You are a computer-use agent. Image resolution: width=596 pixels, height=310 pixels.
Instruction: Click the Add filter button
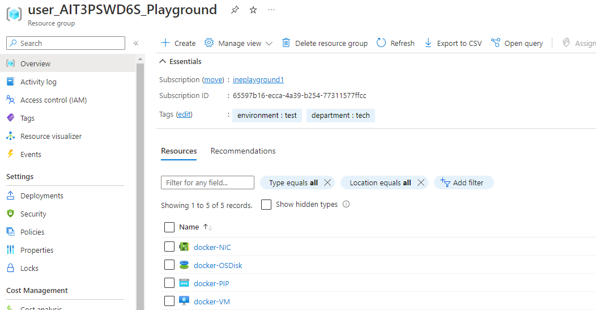[463, 182]
